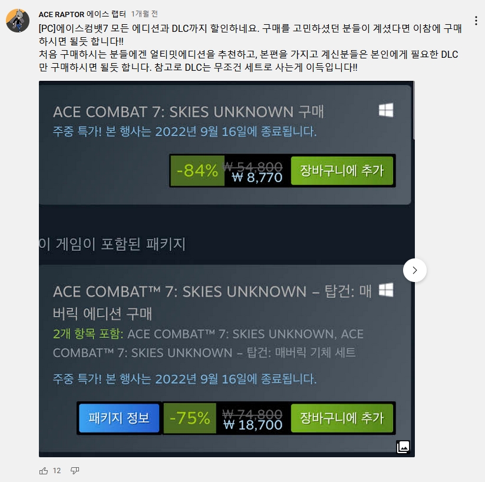Open the three-dot post options menu
Viewport: 485px width, 482px height.
476,21
